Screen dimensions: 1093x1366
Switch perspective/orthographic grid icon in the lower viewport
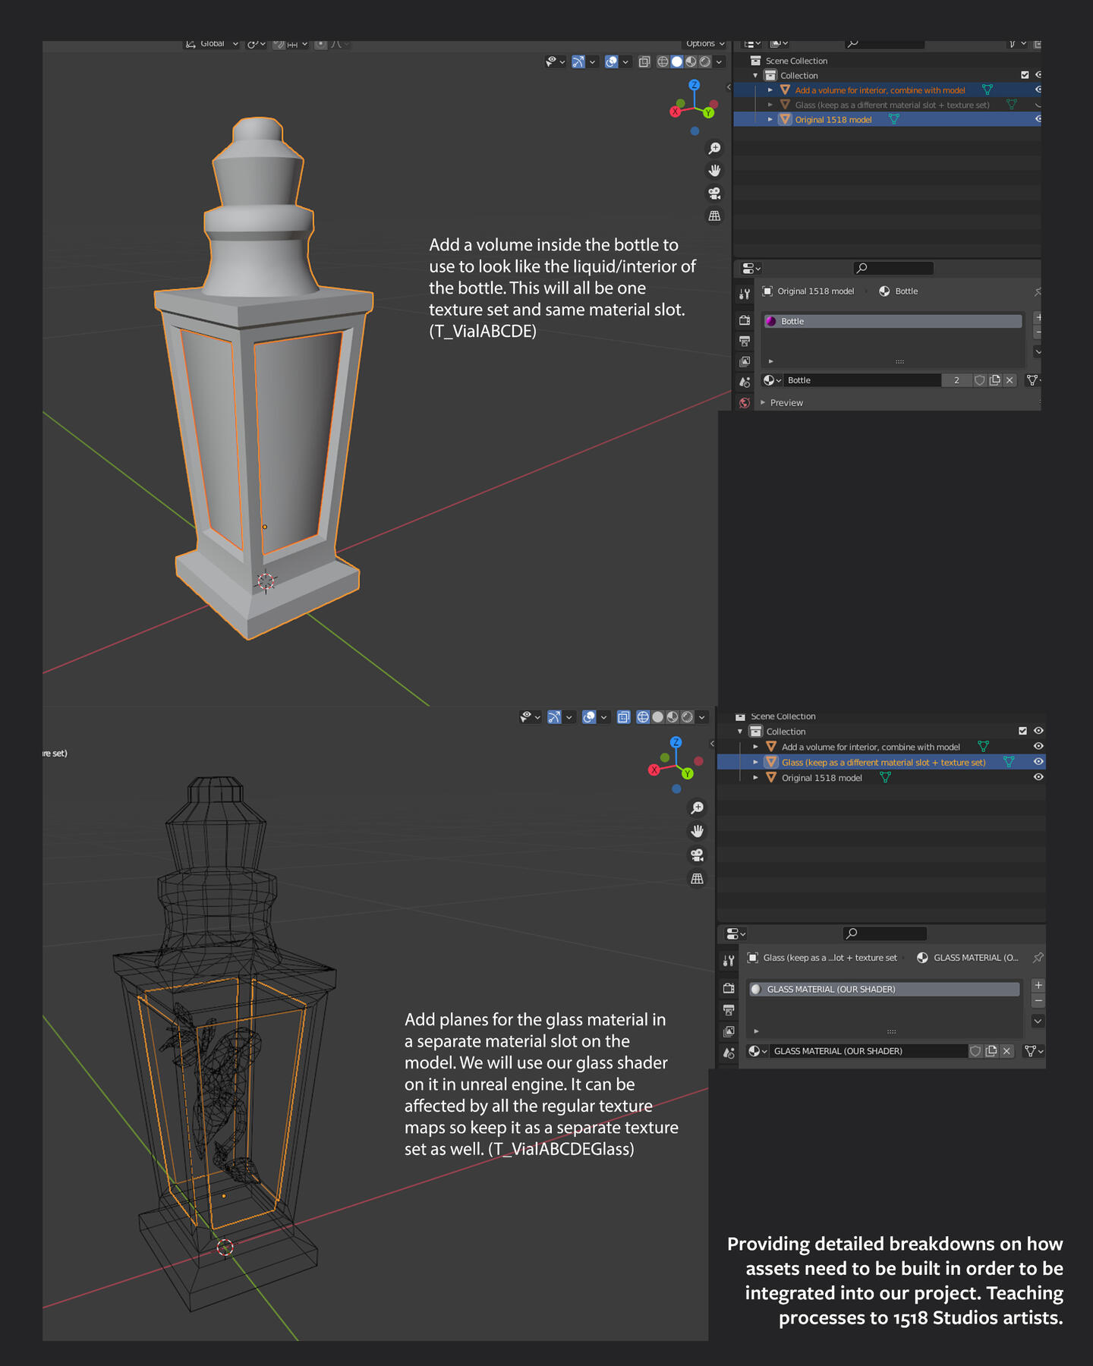coord(697,878)
